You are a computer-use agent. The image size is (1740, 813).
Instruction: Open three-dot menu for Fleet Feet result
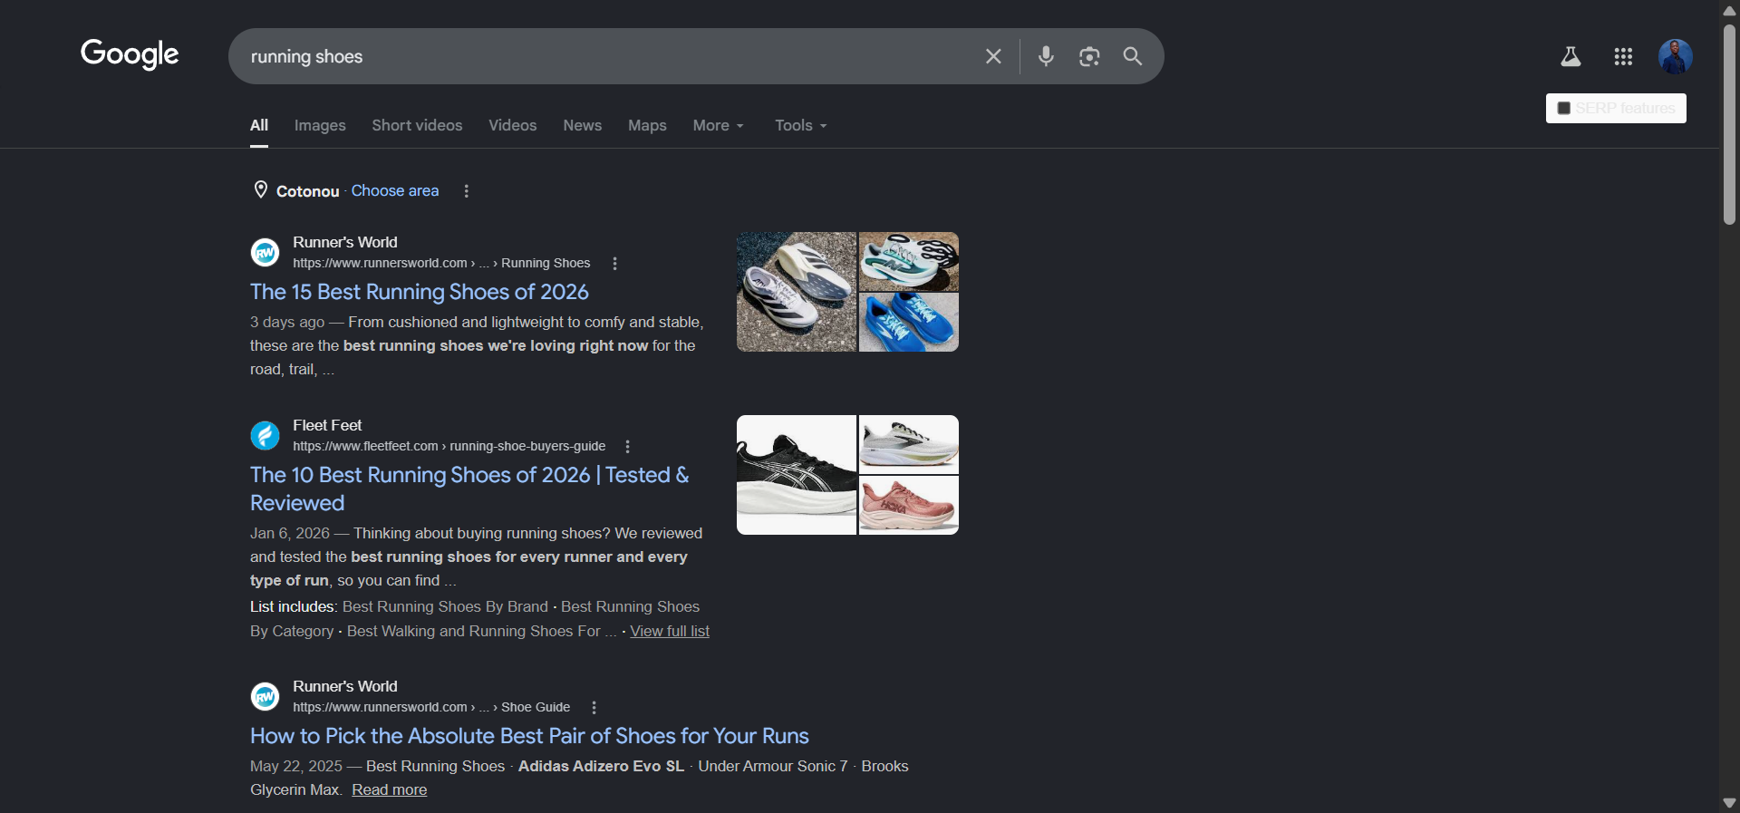pyautogui.click(x=627, y=447)
